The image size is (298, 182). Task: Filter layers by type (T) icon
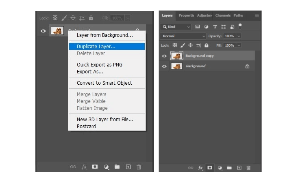[x=215, y=27]
